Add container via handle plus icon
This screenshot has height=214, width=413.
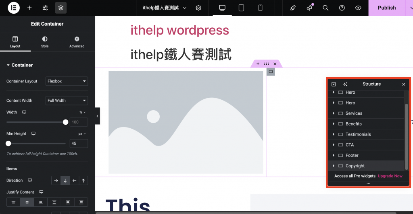click(258, 64)
